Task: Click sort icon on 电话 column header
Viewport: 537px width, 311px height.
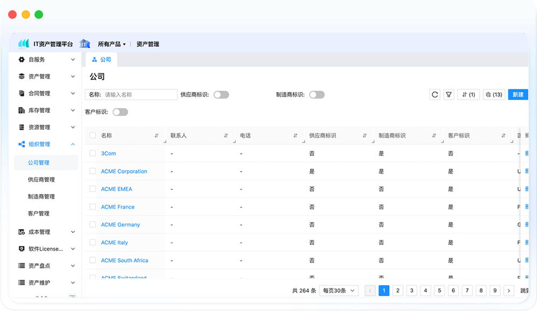Action: tap(296, 136)
